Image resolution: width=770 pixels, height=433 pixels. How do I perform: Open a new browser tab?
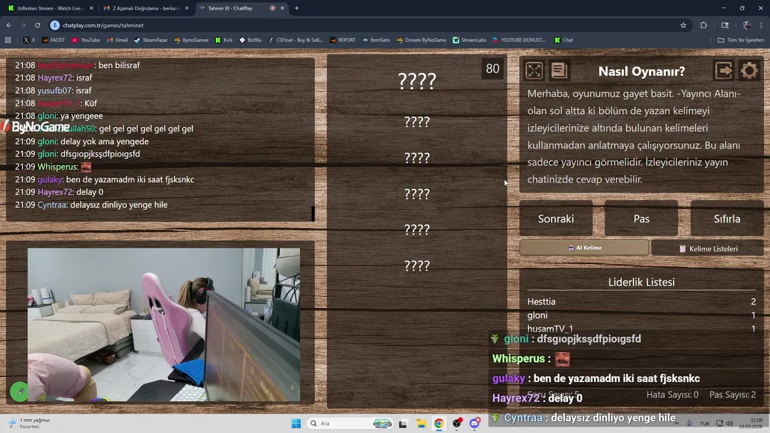tap(297, 8)
